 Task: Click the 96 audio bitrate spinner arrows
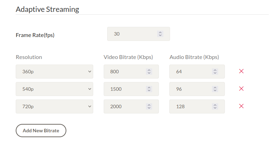[215, 89]
